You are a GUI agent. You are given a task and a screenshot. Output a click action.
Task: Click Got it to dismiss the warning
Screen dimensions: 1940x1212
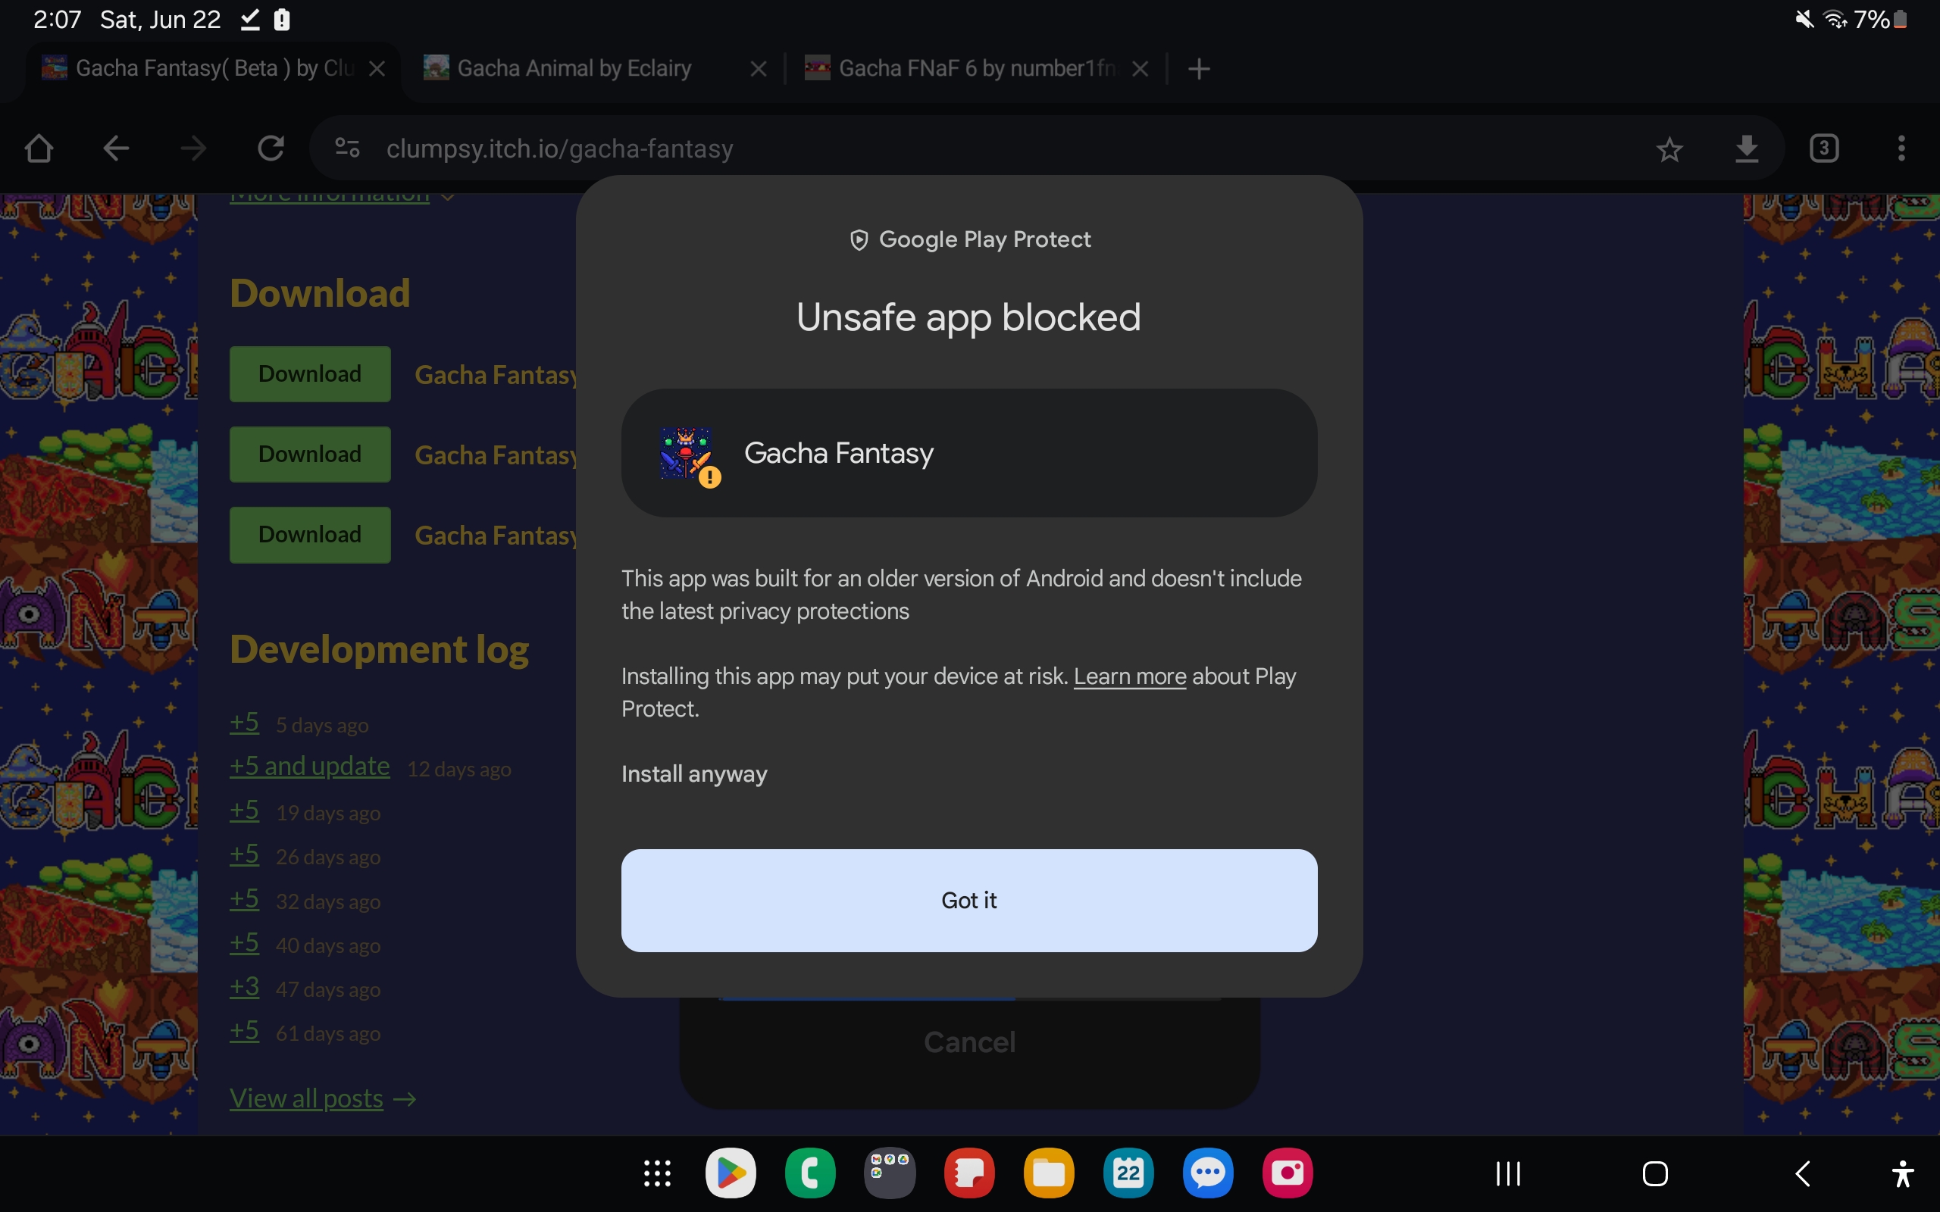coord(969,899)
